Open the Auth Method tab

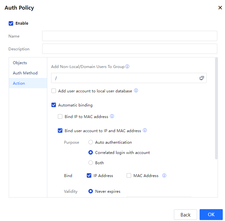25,73
